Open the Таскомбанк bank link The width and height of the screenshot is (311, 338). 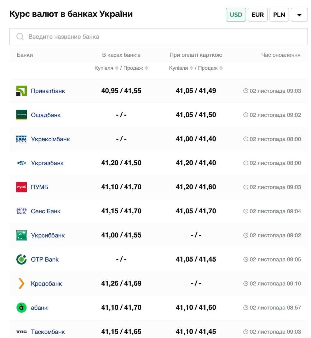[x=48, y=332]
